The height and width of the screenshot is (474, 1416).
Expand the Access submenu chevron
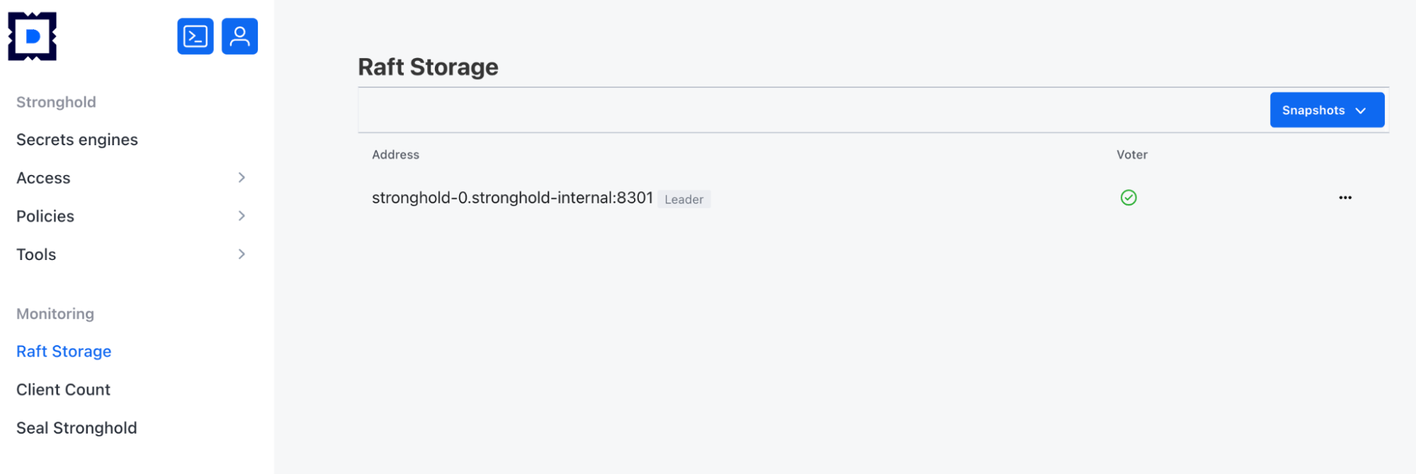pos(242,178)
